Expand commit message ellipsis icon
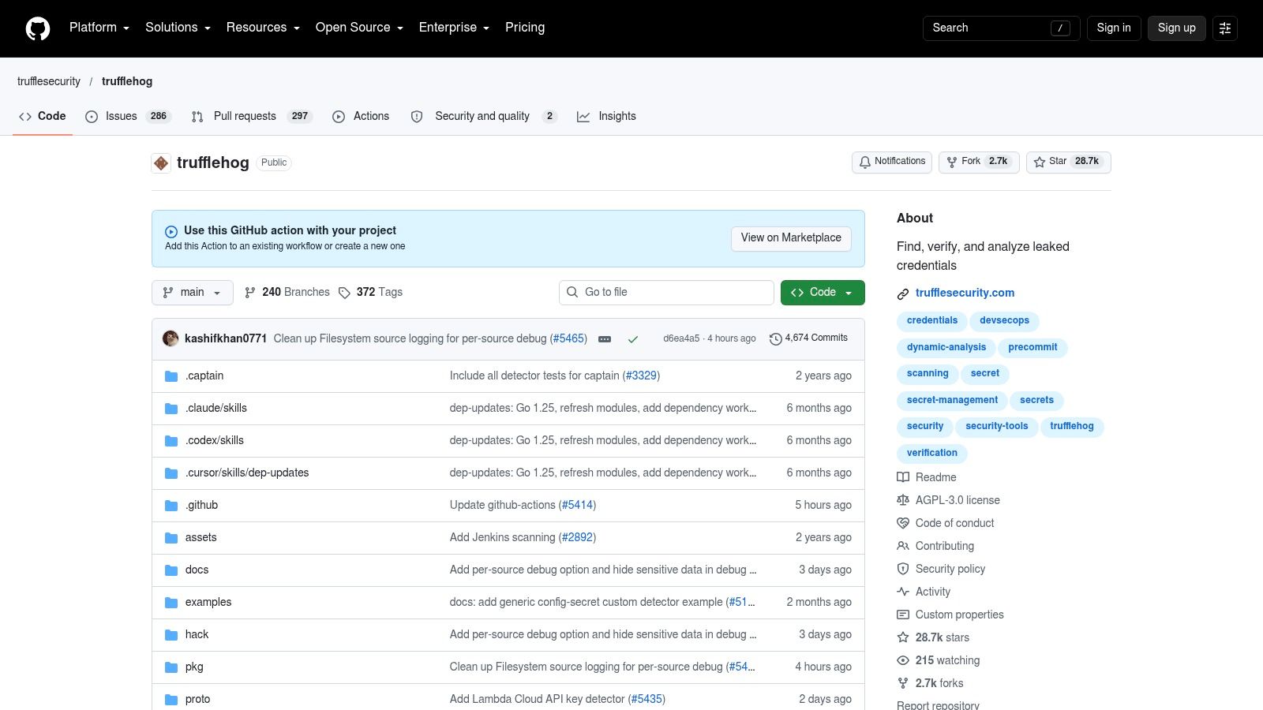Viewport: 1263px width, 710px height. click(x=605, y=339)
